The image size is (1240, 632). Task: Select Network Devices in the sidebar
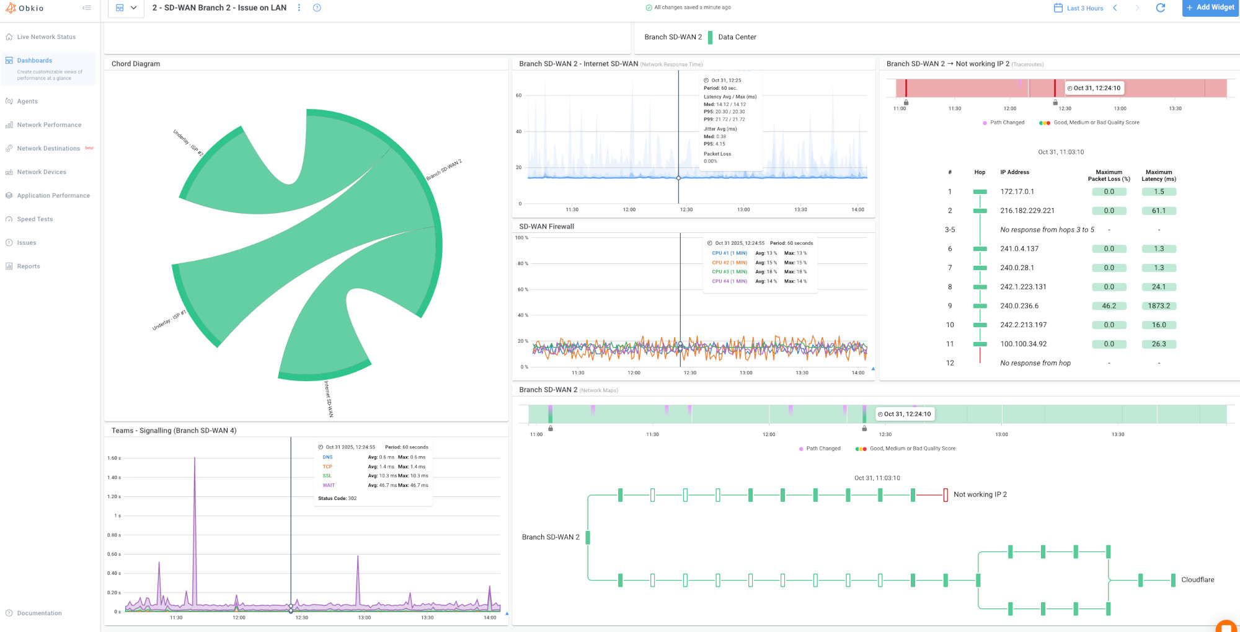(43, 172)
